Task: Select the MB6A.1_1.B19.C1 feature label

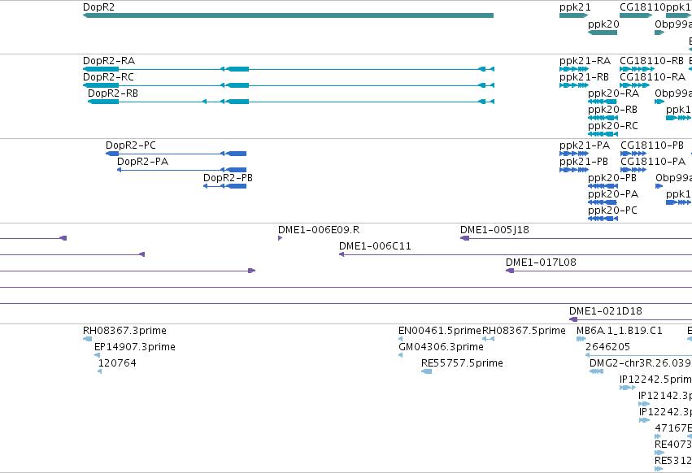Action: (x=619, y=331)
